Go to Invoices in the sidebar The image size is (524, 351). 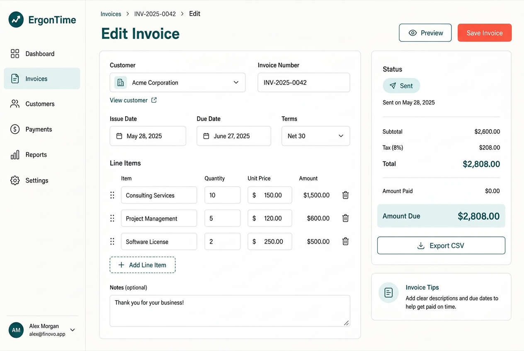coord(42,79)
